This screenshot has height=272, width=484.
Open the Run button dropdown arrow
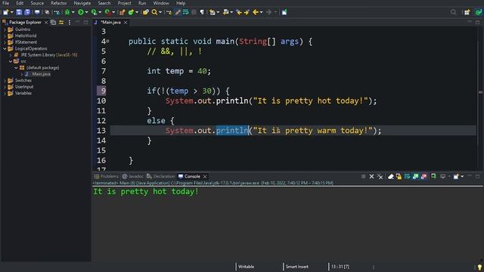pyautogui.click(x=86, y=12)
